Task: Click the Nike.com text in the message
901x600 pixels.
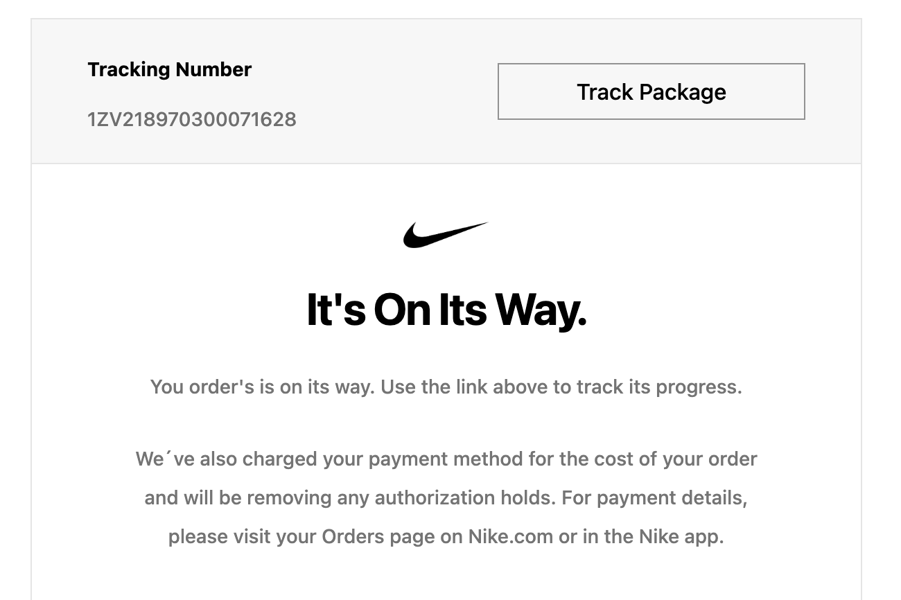Action: [x=511, y=537]
